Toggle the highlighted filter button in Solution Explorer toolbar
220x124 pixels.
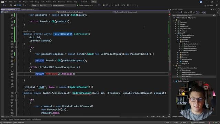(197, 12)
